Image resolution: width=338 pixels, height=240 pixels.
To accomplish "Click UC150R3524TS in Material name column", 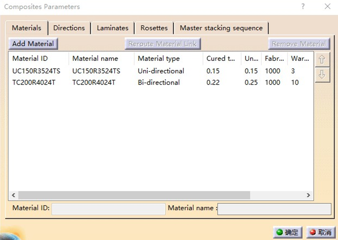I will coord(96,71).
